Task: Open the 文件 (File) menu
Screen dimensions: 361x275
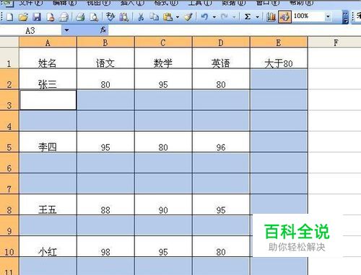Action: coord(30,3)
